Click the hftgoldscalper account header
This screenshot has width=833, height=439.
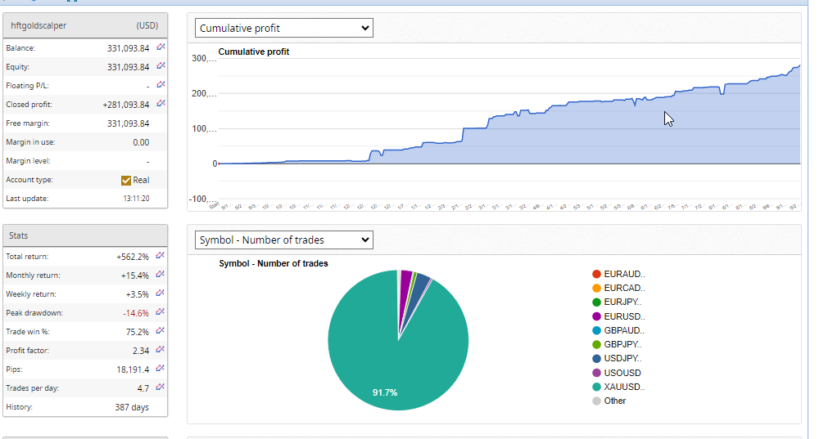[85, 25]
